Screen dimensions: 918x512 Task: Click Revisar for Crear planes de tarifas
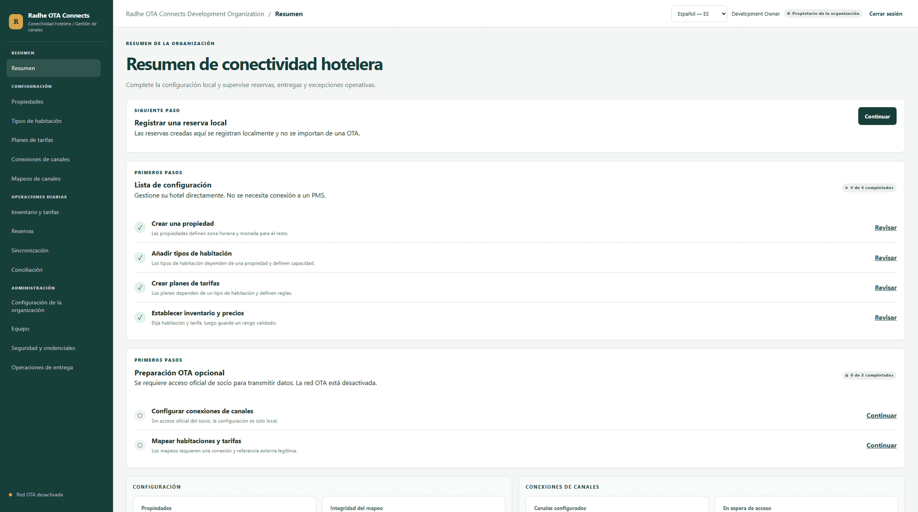tap(885, 288)
